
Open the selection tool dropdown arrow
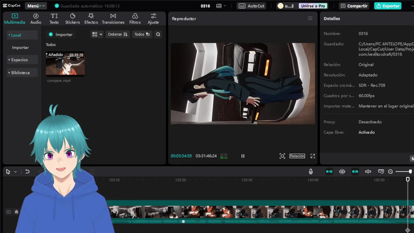point(15,172)
